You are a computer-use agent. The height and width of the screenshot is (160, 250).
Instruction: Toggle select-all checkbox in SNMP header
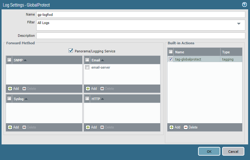pos(9,60)
